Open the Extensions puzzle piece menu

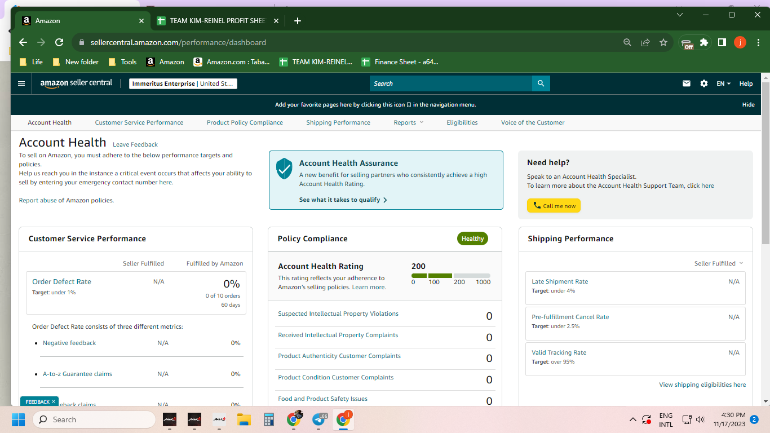(704, 42)
